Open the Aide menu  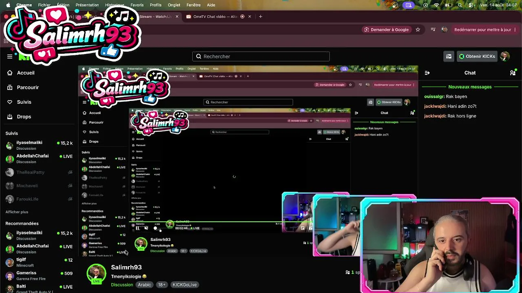point(211,5)
